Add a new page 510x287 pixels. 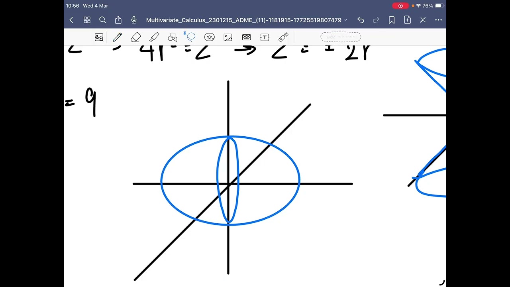407,20
